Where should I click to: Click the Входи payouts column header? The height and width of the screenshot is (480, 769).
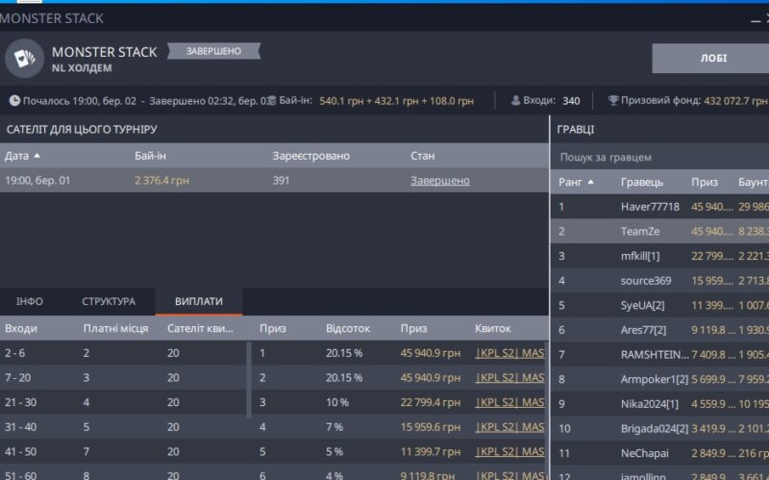[20, 328]
